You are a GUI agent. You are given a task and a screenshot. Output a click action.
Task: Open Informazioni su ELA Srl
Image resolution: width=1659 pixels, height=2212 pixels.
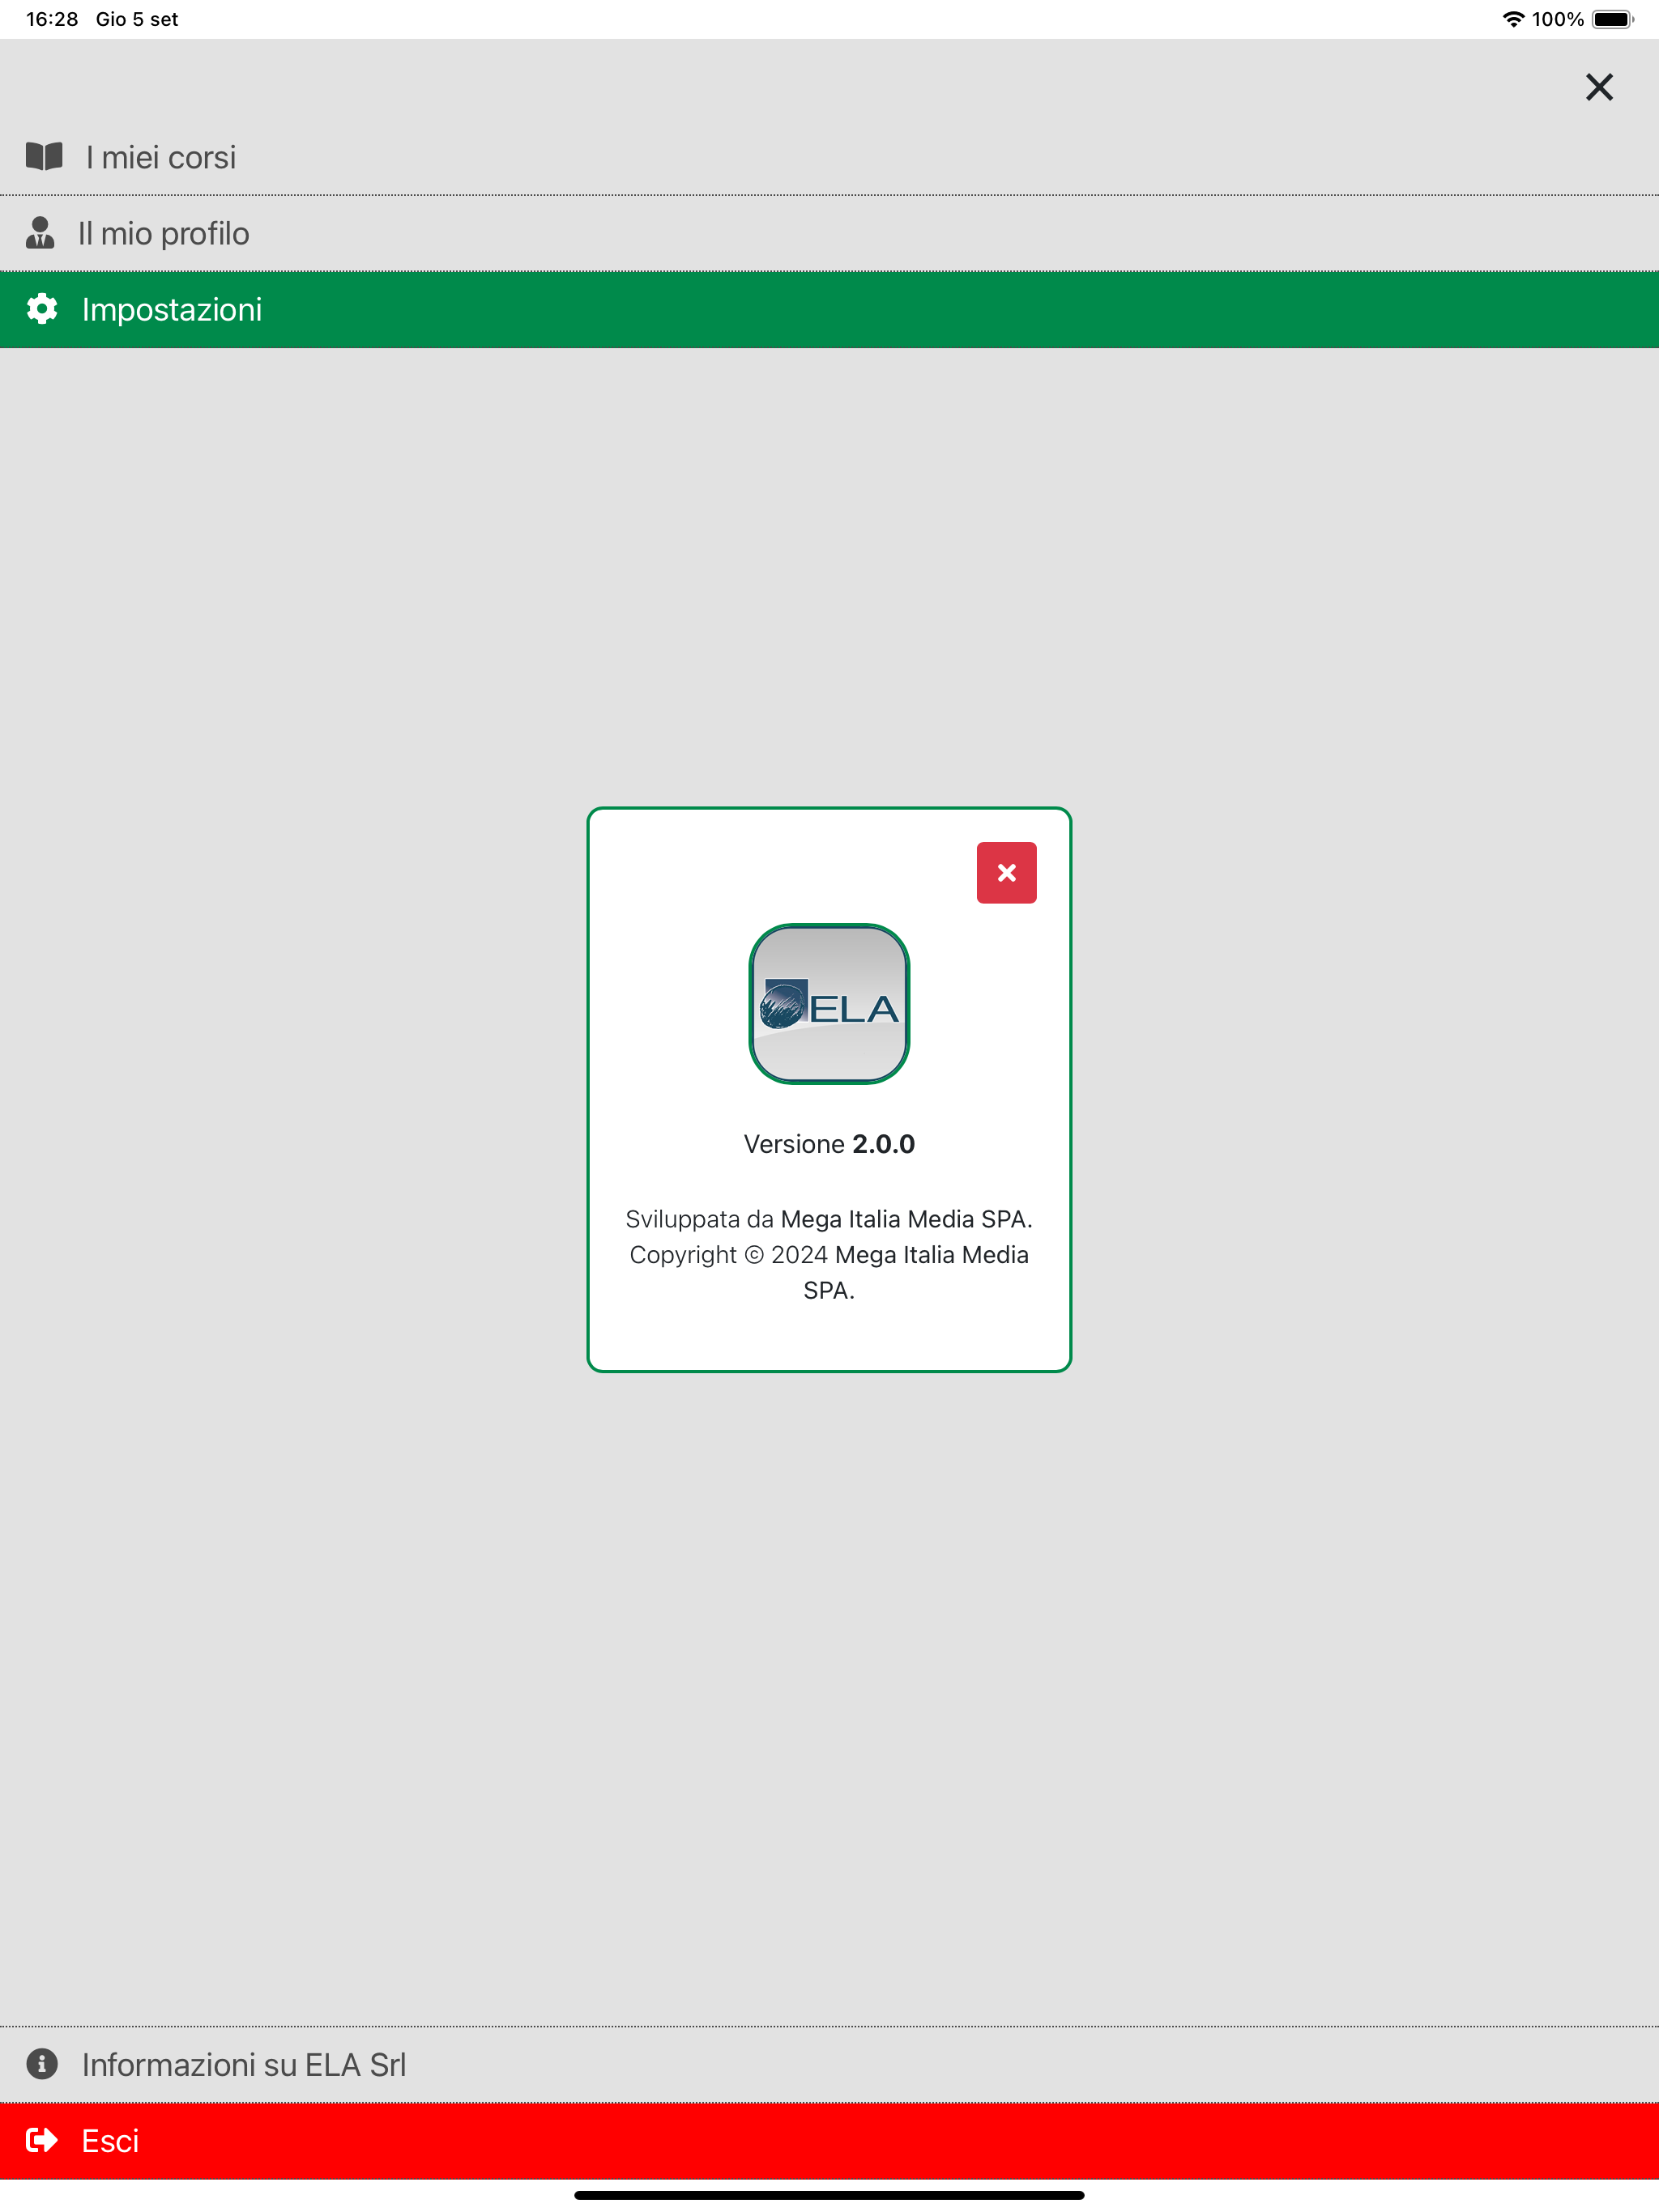(x=829, y=2064)
